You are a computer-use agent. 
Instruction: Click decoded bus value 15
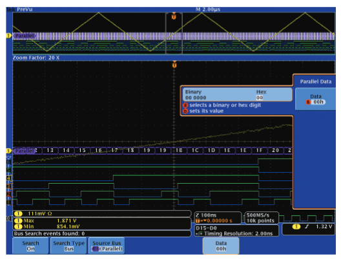82,150
